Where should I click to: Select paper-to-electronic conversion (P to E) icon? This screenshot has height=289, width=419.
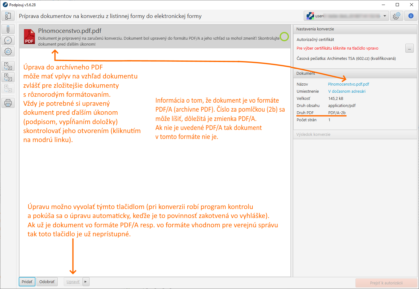point(8,66)
